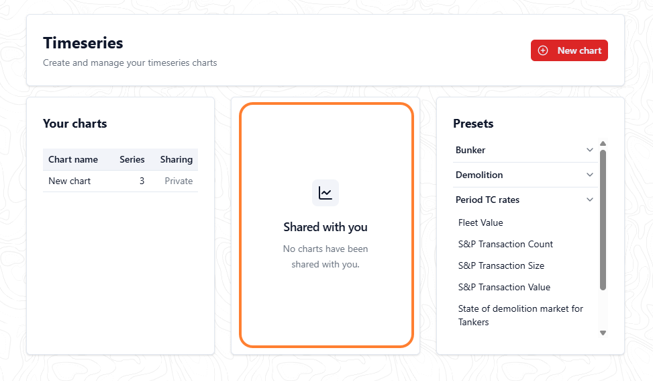
Task: Click the Sharing column header
Action: tap(176, 160)
